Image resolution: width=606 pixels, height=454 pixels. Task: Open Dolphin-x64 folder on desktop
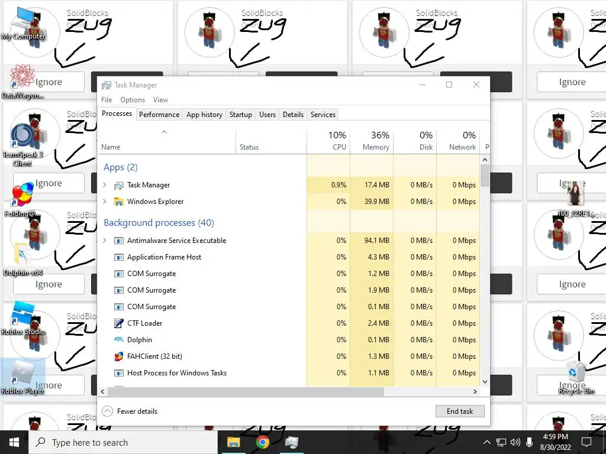point(22,259)
